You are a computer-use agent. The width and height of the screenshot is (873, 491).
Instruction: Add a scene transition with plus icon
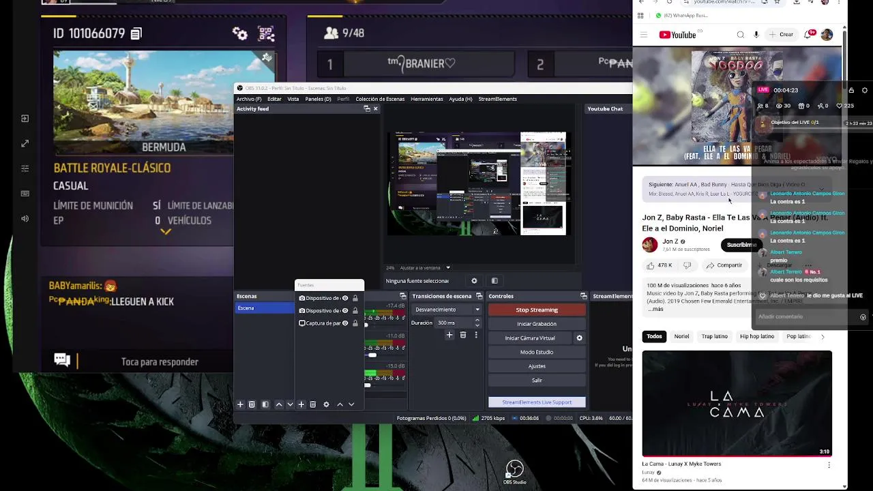[x=449, y=335]
